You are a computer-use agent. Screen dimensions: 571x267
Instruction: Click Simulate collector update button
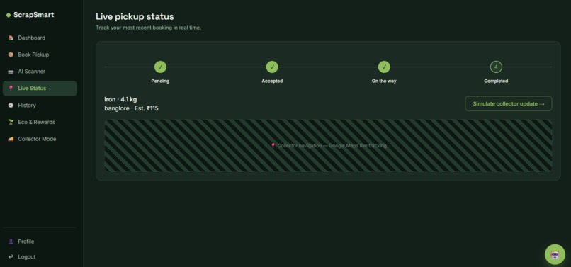tap(509, 104)
